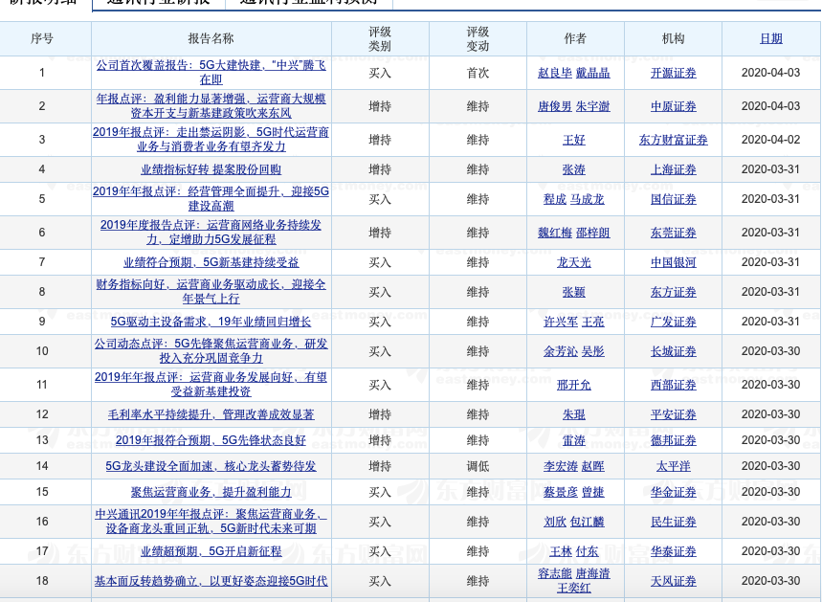Select the 报告名称 column header
This screenshot has height=602, width=822.
211,38
